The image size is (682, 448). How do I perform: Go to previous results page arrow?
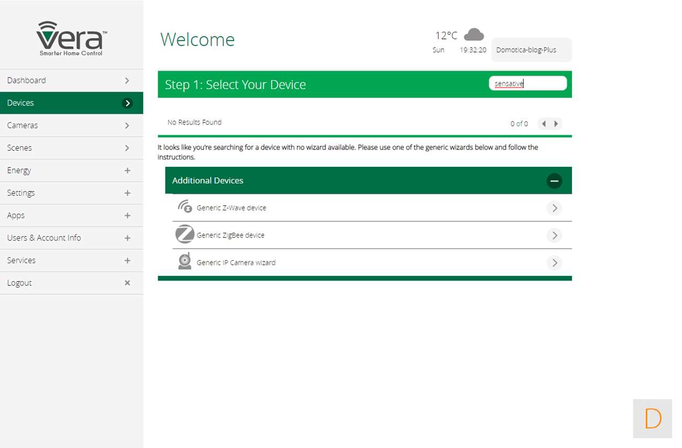click(x=544, y=124)
